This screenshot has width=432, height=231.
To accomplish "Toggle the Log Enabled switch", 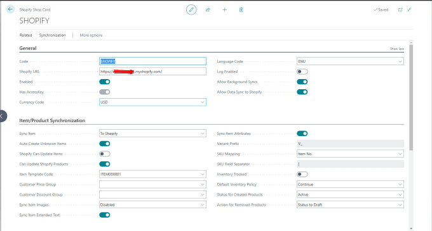I will [302, 72].
